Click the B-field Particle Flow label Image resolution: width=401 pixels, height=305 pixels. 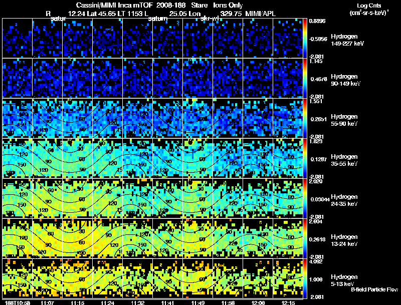tap(374, 289)
